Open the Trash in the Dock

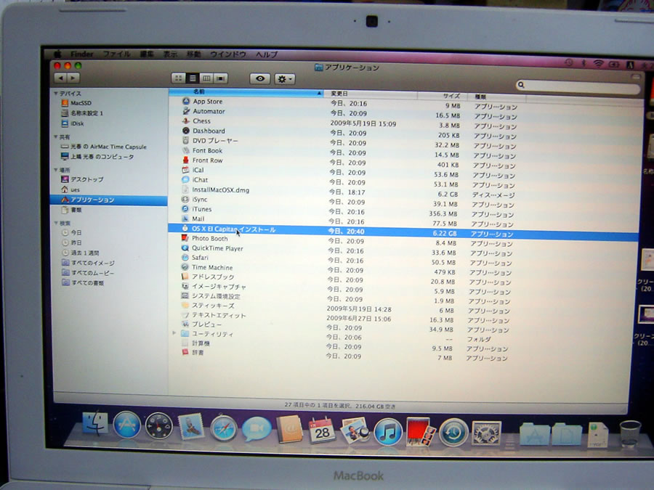click(x=629, y=434)
